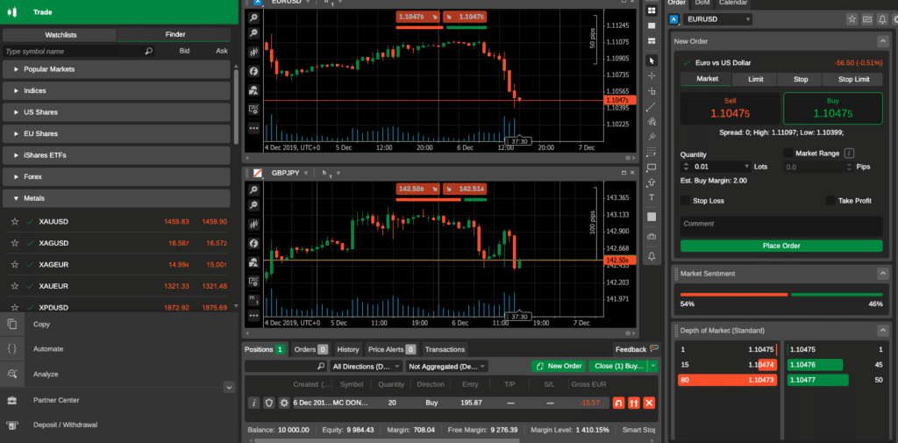Select the crosshair tool
Image resolution: width=898 pixels, height=443 pixels.
click(x=652, y=75)
